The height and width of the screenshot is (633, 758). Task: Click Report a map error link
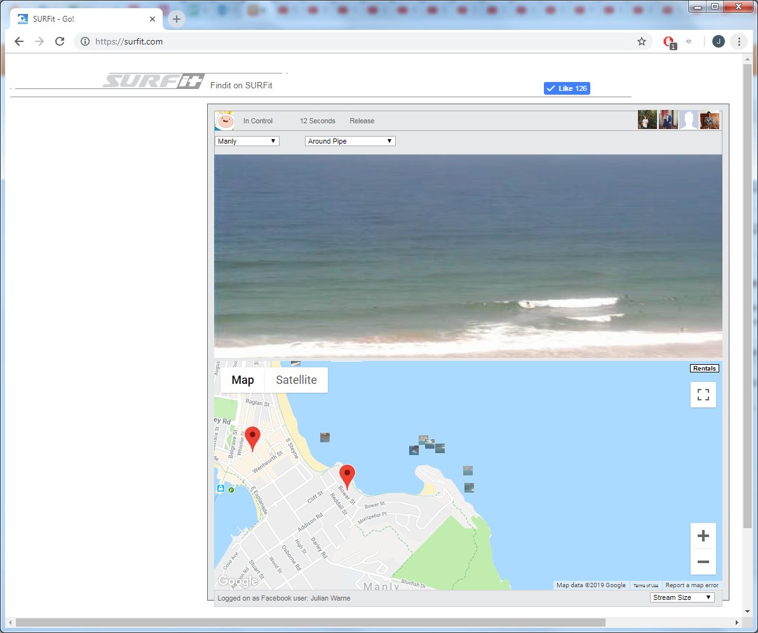click(x=692, y=585)
